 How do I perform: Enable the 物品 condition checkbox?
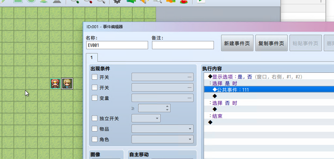point(94,129)
